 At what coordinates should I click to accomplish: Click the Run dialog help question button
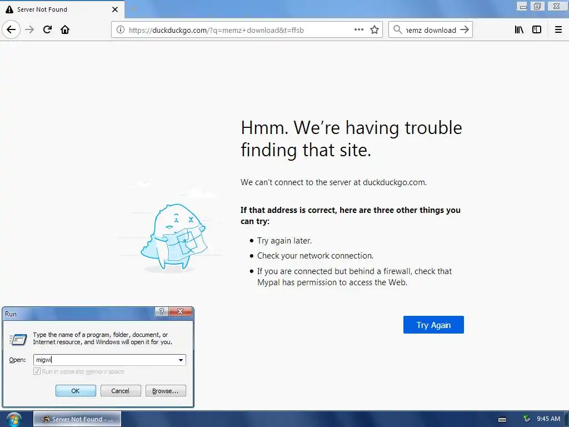click(x=162, y=311)
